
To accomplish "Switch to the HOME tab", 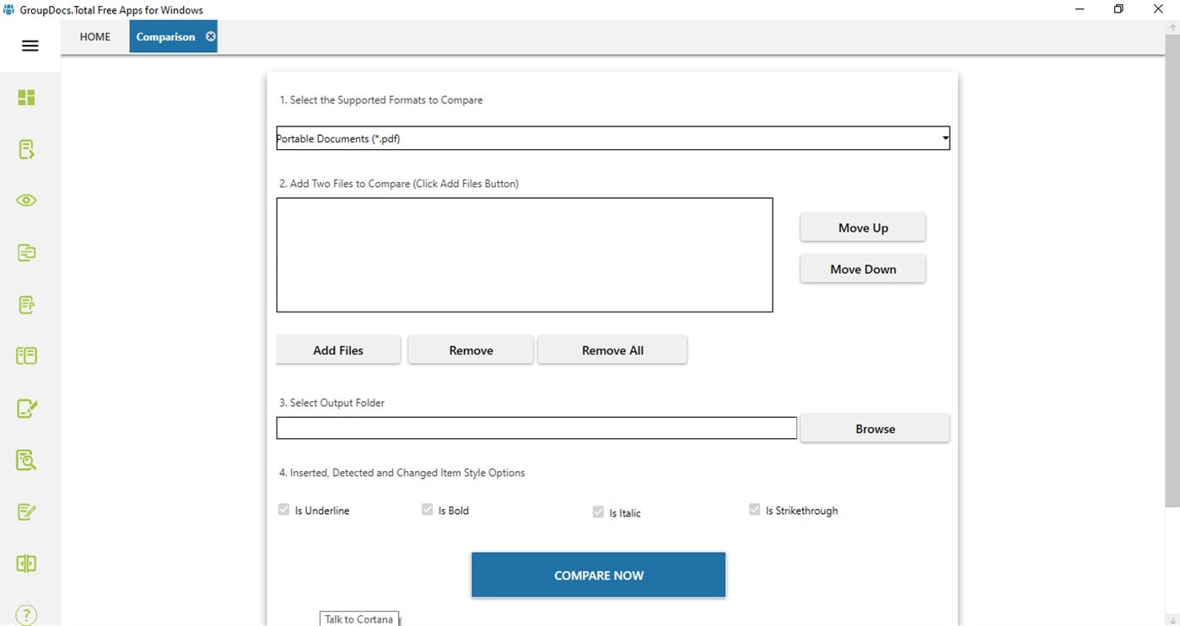I will click(95, 37).
